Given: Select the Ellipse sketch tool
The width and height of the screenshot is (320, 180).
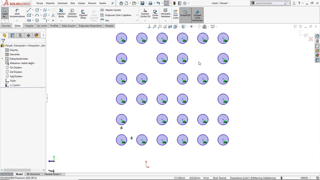Looking at the screenshot, I should point(45,15).
